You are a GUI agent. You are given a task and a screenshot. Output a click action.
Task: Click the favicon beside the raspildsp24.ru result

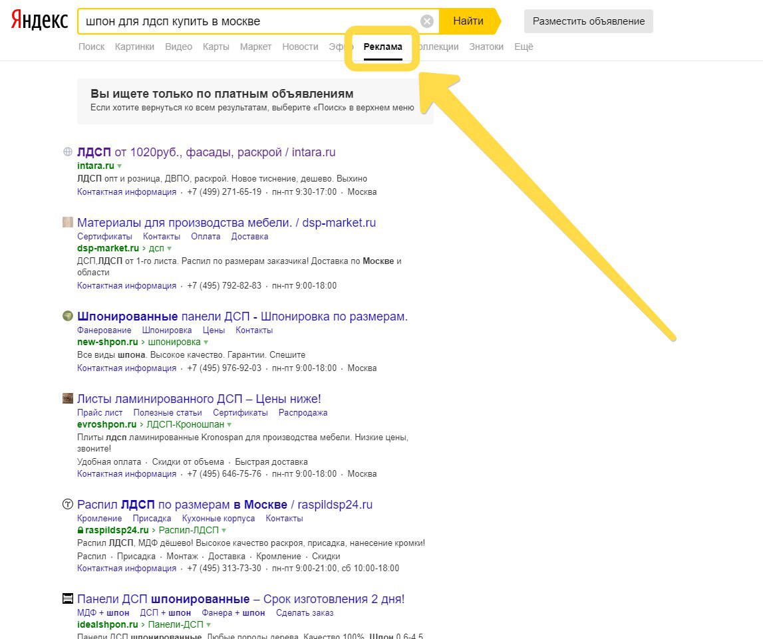pos(68,504)
